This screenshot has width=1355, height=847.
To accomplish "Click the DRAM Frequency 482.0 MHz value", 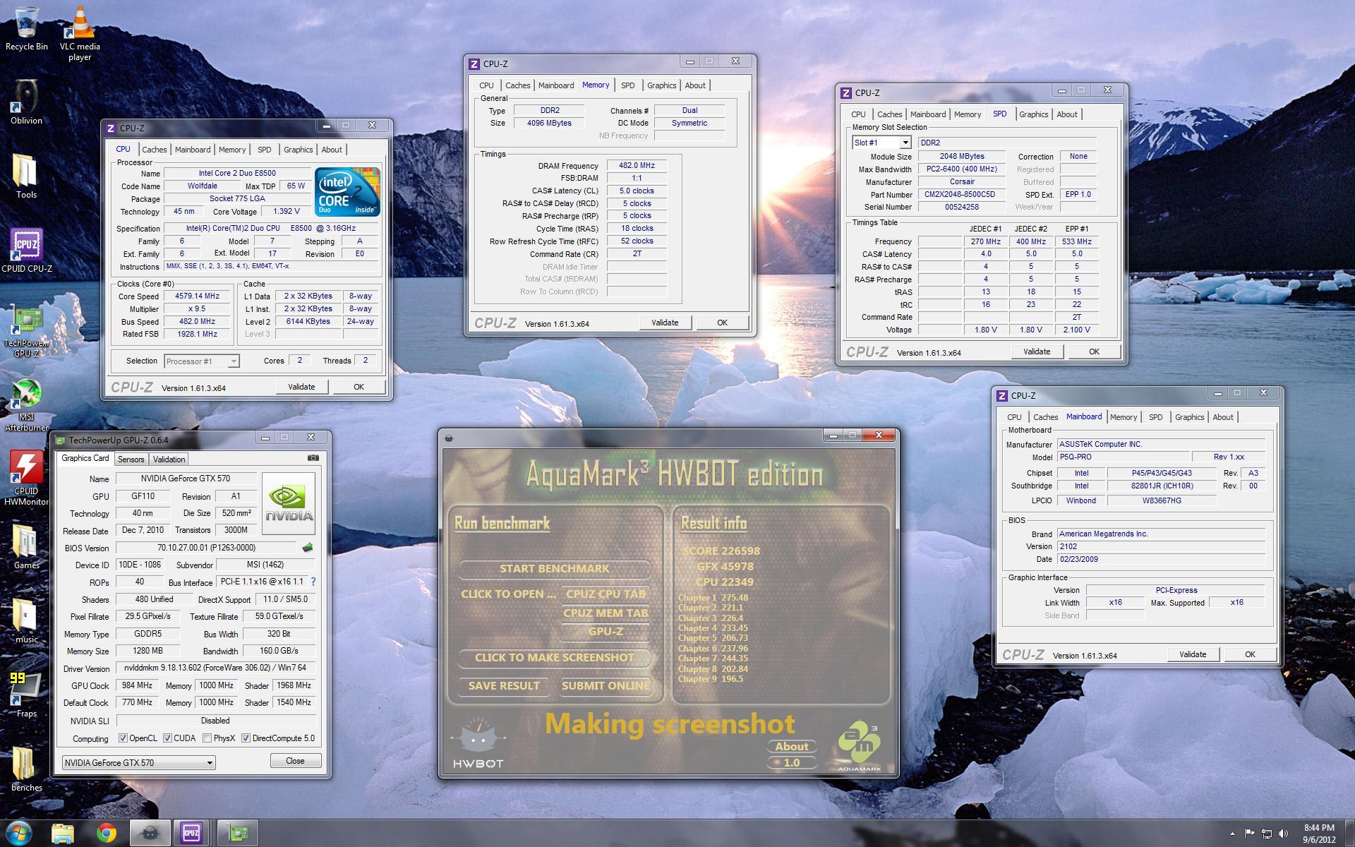I will pos(637,166).
